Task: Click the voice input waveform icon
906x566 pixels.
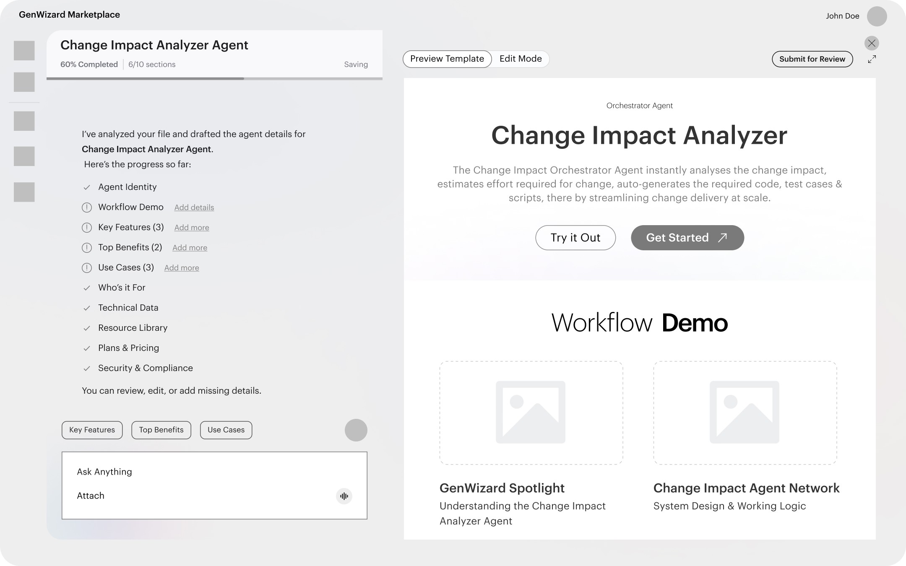Action: pyautogui.click(x=344, y=496)
